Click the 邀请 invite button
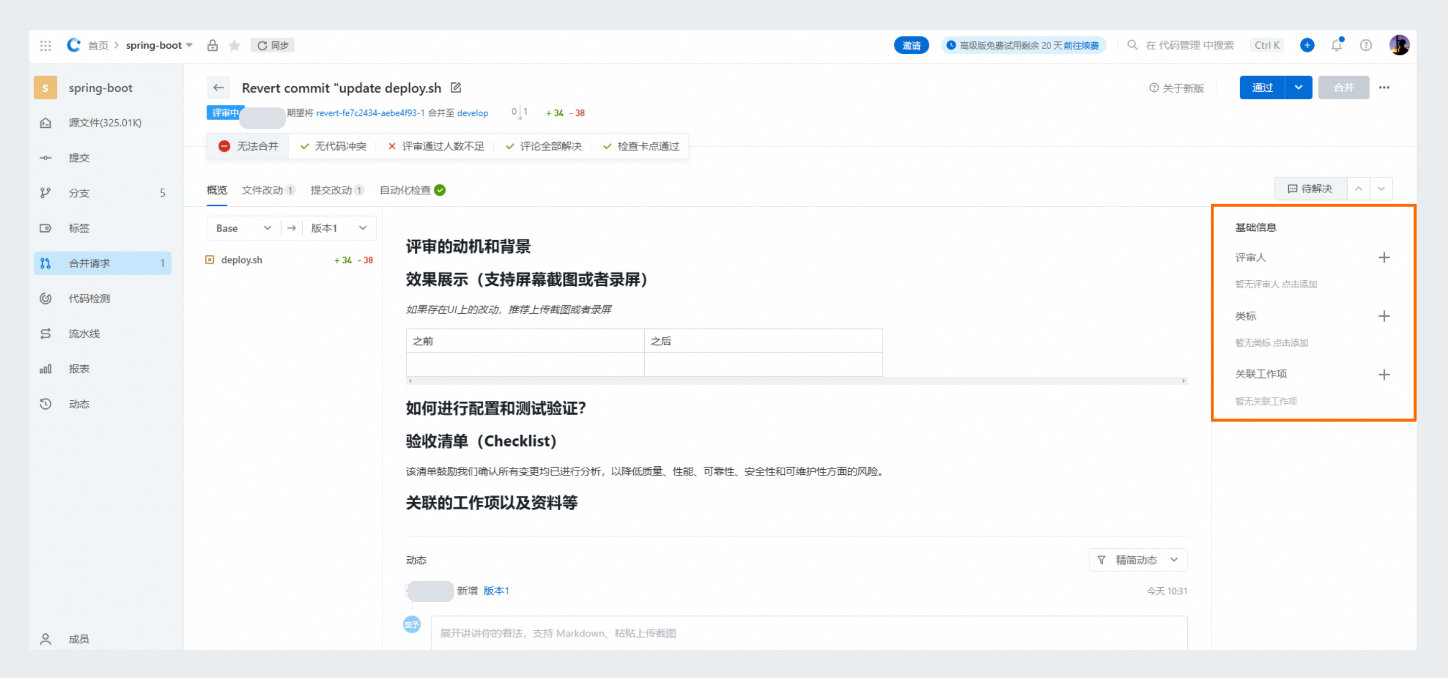1448x678 pixels. [911, 46]
